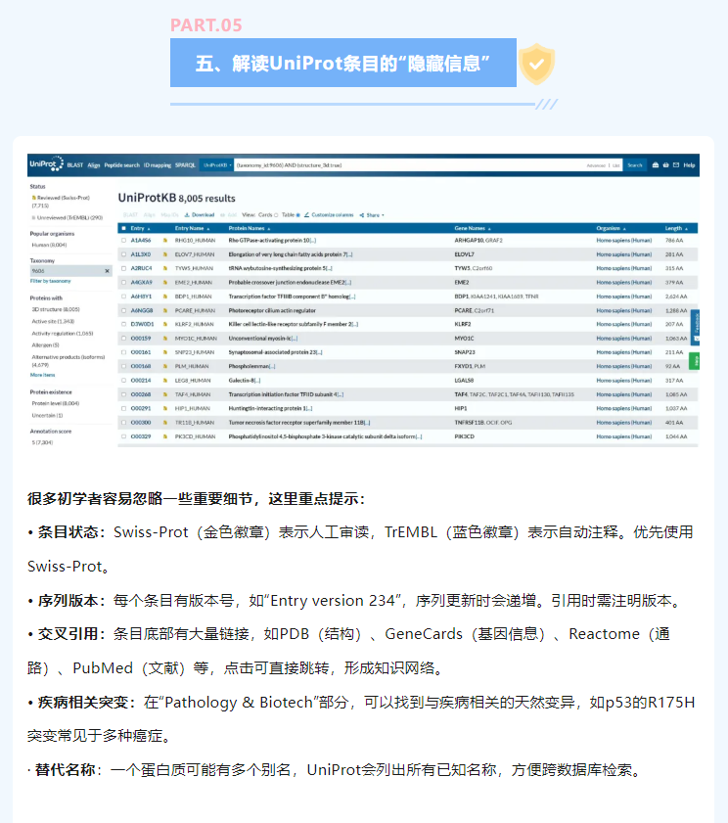Viewport: 728px width, 823px height.
Task: Sort by Gene Names column
Action: tap(473, 228)
